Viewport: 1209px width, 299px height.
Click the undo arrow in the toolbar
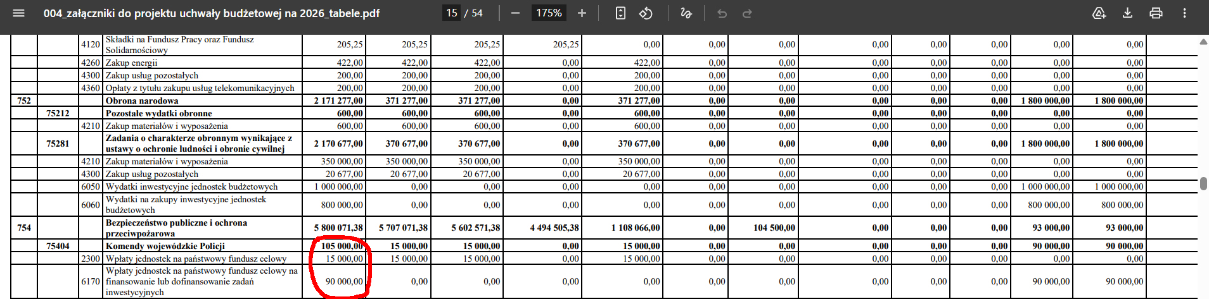(x=722, y=13)
